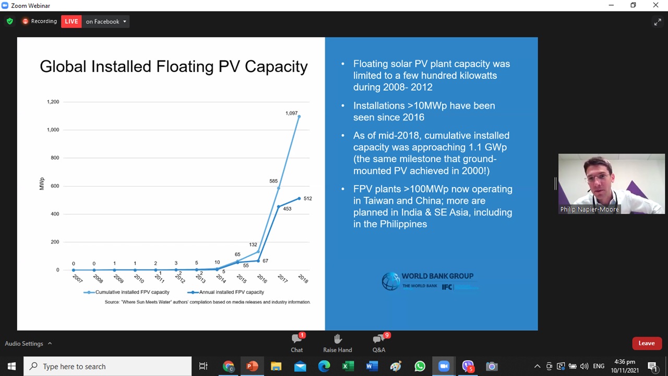Click the red Recording indicator

point(39,21)
